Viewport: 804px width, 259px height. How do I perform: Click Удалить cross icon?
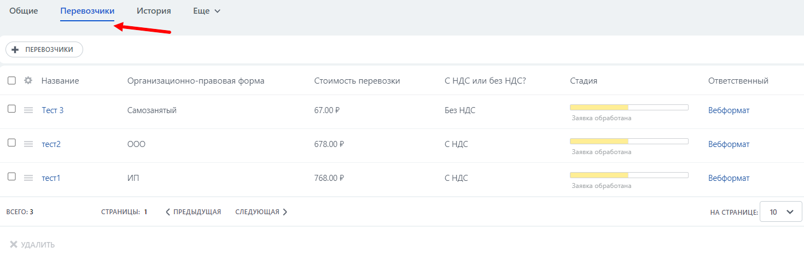14,245
